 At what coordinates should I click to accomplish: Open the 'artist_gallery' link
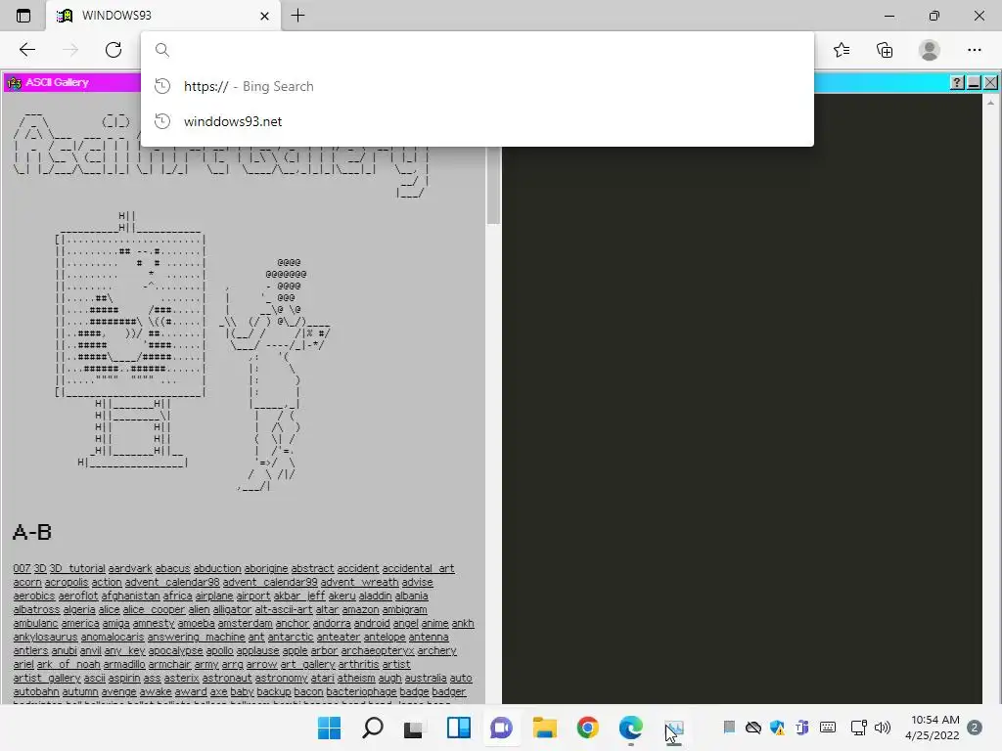[47, 679]
